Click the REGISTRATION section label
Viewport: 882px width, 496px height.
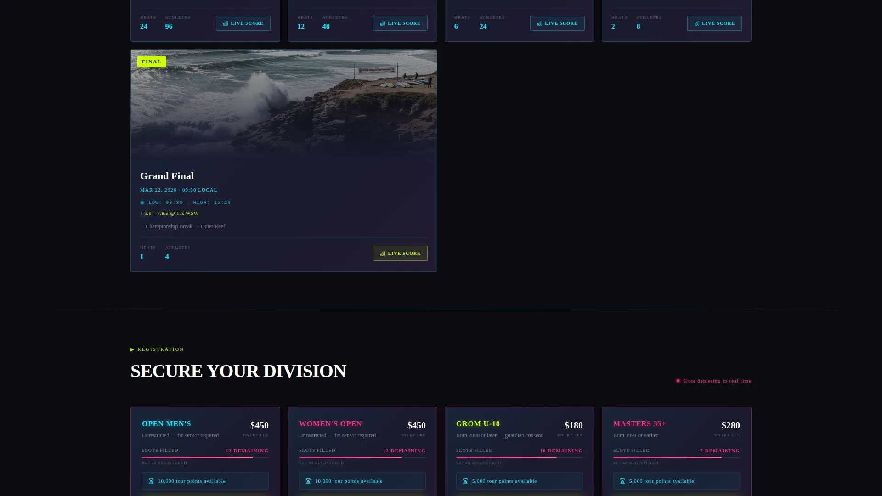pos(161,349)
